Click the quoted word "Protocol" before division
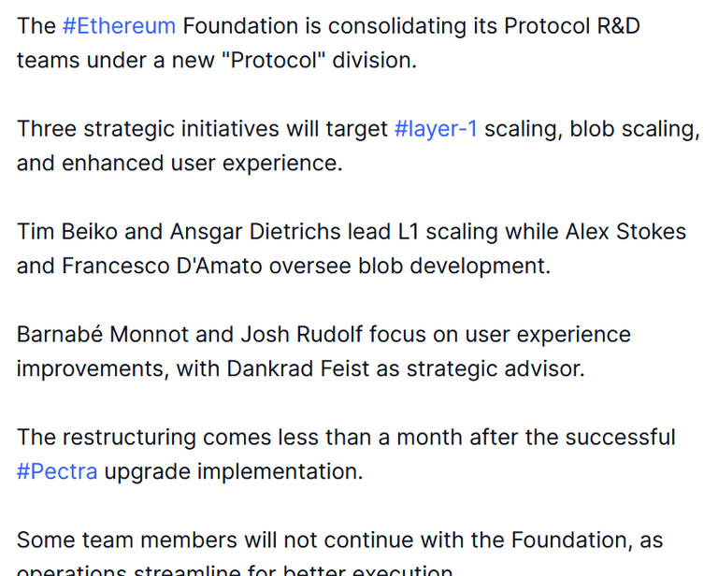The image size is (718, 576). tap(273, 60)
